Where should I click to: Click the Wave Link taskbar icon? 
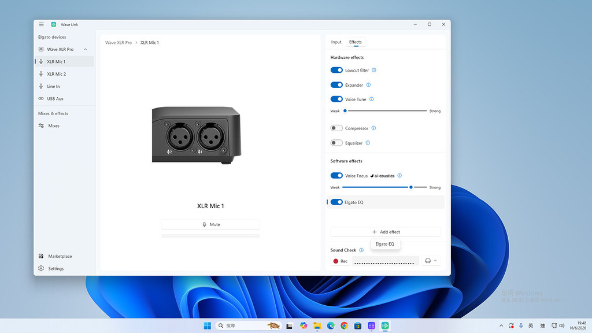pyautogui.click(x=385, y=325)
